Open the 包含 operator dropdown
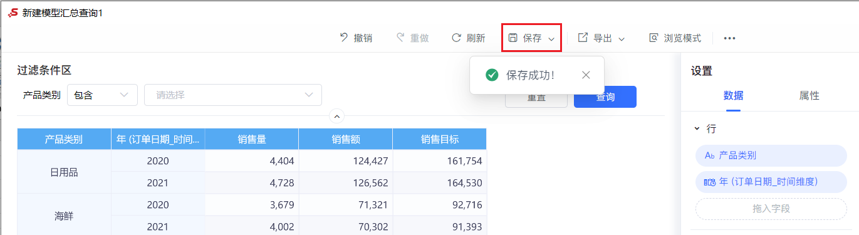The image size is (859, 235). click(x=102, y=95)
